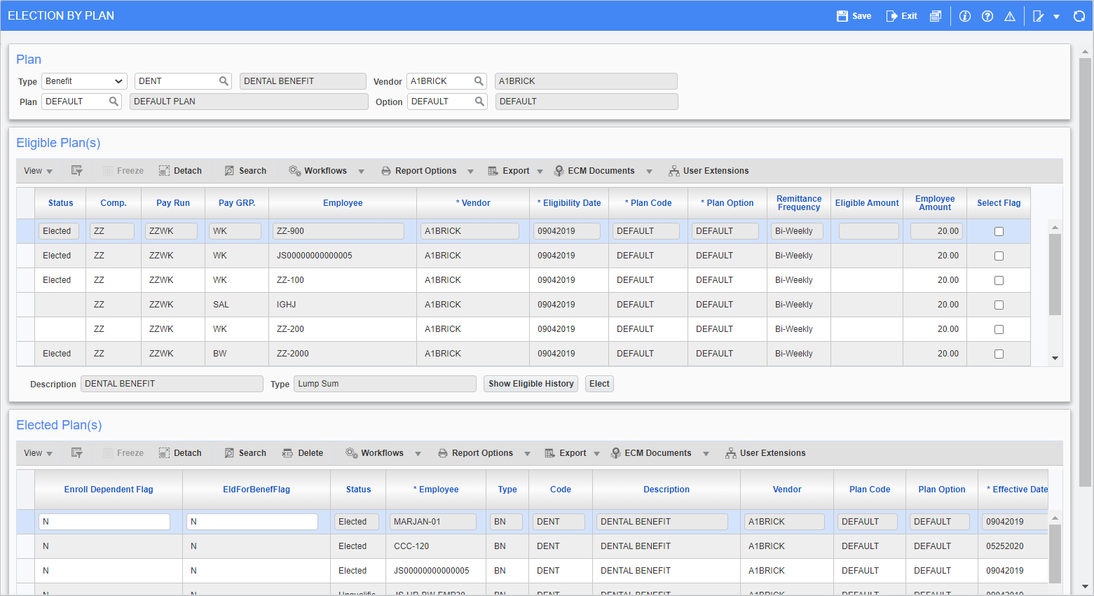Click the edit notes pencil icon
Screen dimensions: 1094x596
click(1039, 16)
